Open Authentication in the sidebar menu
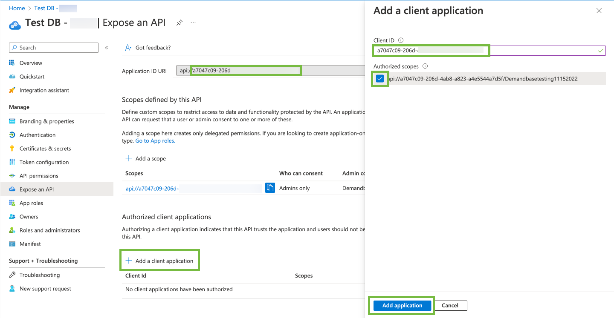This screenshot has height=318, width=614. coord(38,135)
